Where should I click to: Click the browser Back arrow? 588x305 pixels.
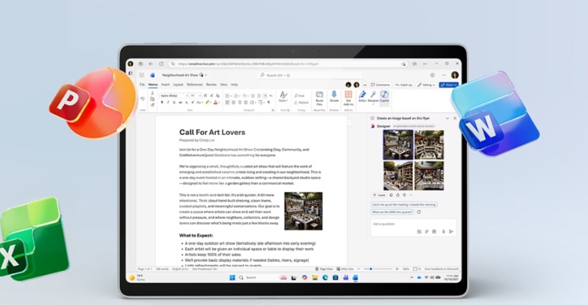pos(151,63)
